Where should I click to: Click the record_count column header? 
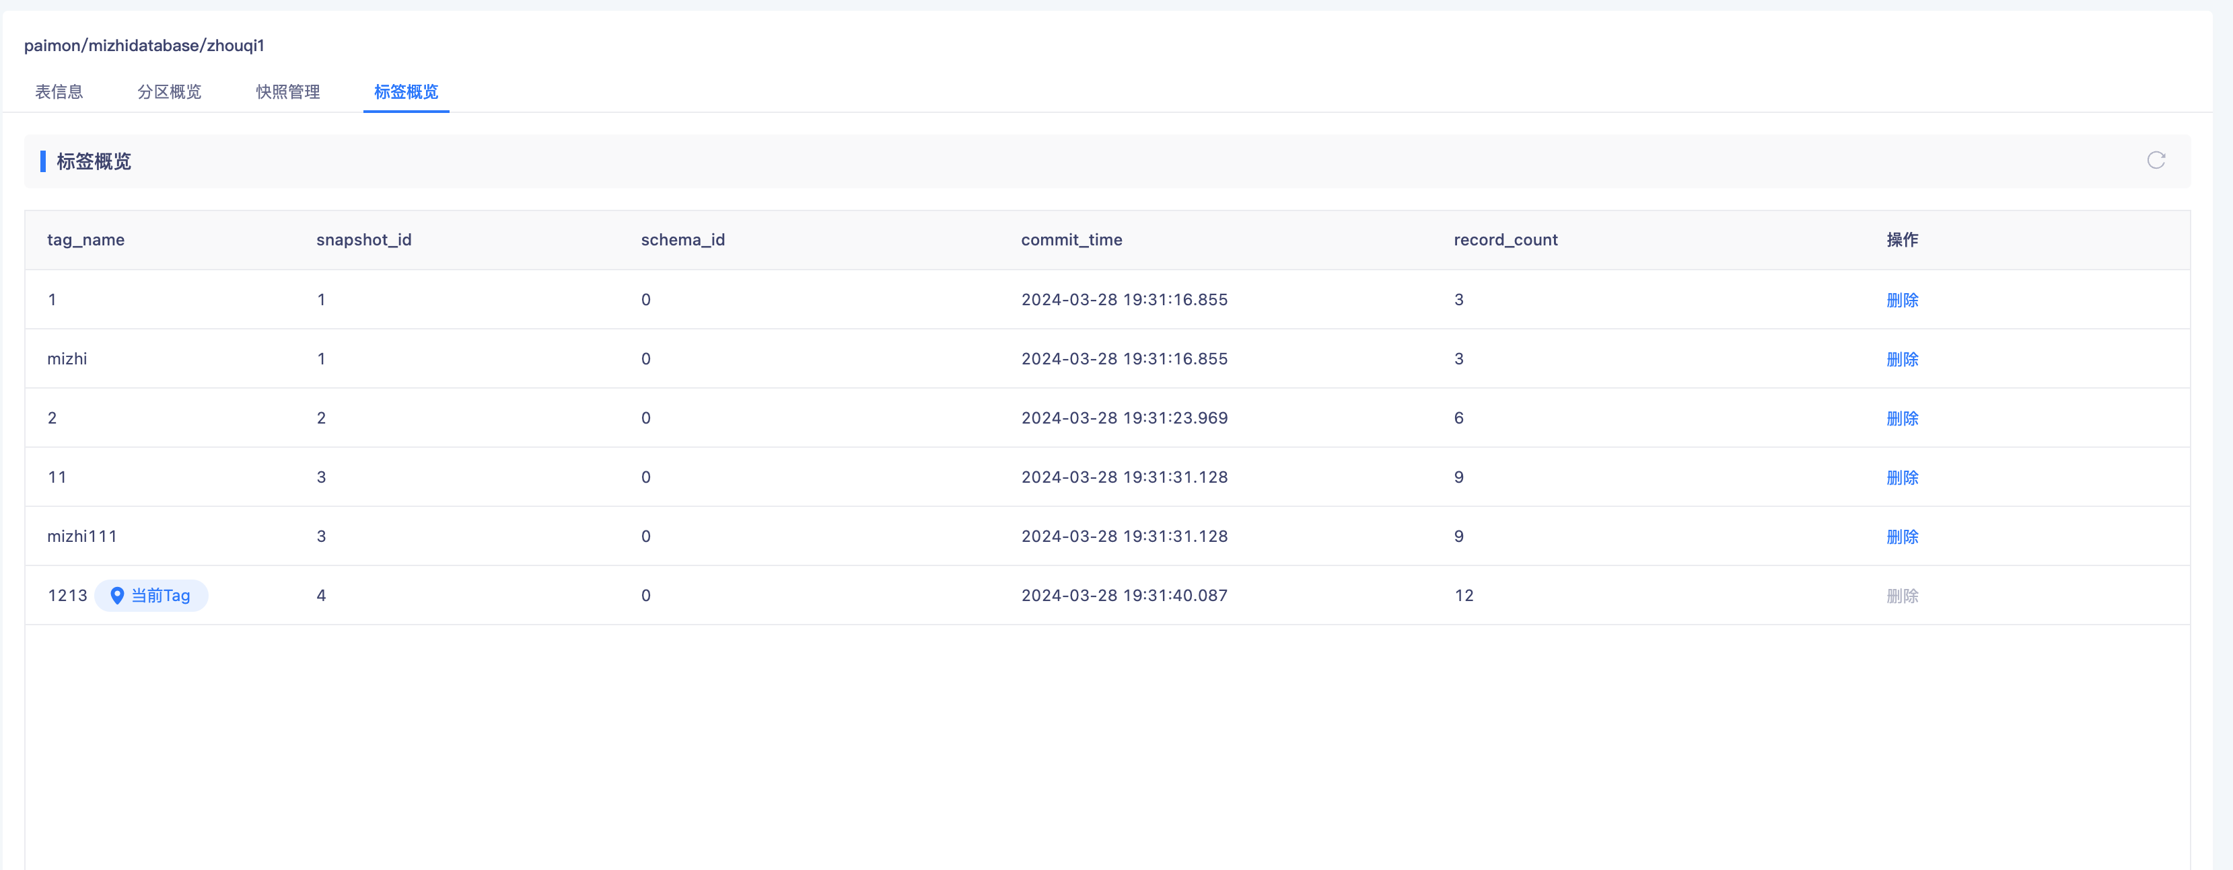[1505, 240]
